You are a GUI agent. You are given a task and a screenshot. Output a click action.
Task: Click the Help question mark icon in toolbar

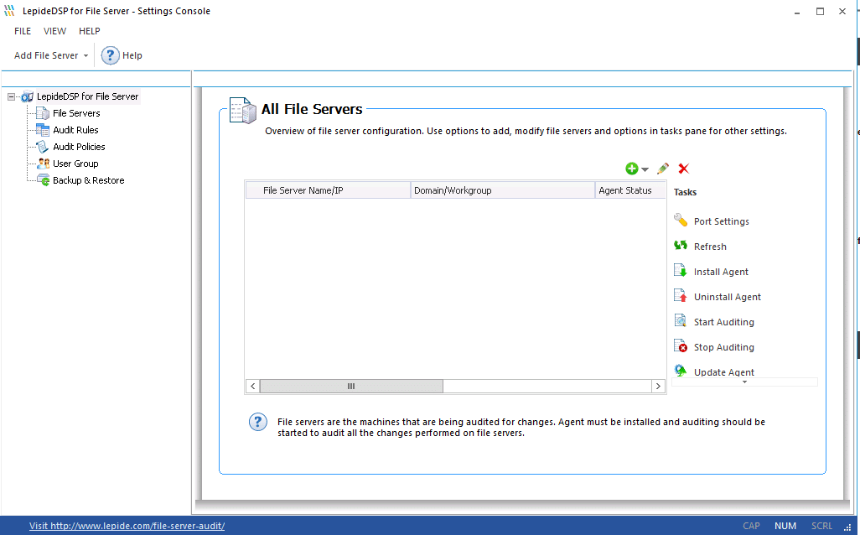(111, 55)
